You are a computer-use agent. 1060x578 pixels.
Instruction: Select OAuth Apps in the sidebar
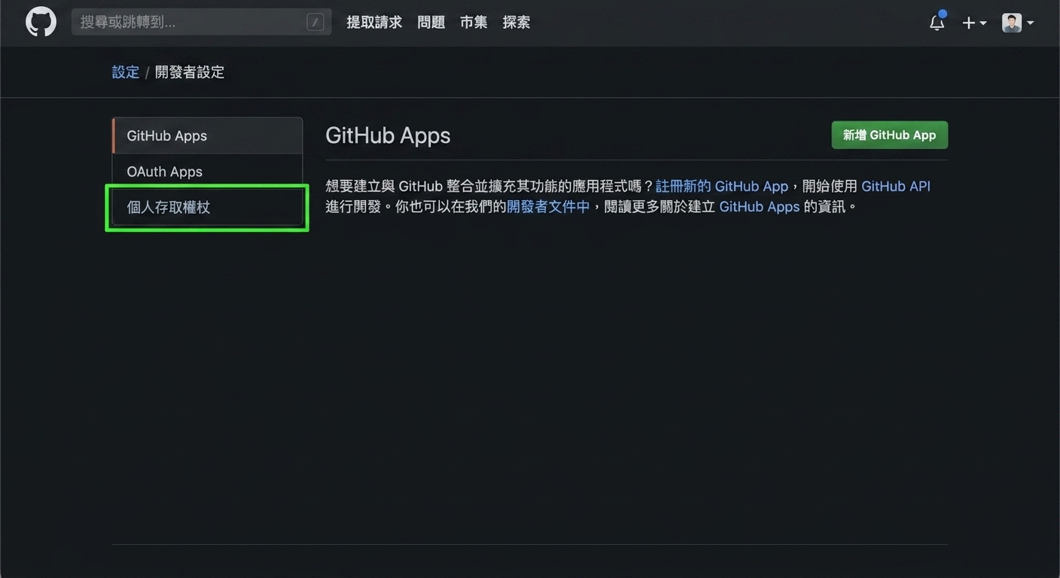207,172
